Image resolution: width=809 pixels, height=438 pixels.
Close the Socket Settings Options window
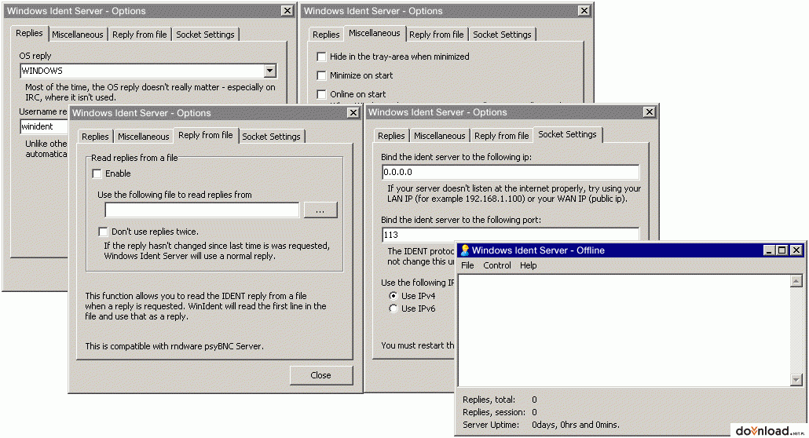649,112
